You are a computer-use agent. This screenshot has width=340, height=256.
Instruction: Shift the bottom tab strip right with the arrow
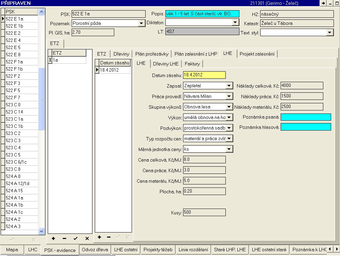click(x=337, y=249)
